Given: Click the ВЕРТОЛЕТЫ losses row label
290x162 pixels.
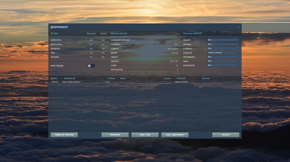Looking at the screenshot, I should coord(56,44).
